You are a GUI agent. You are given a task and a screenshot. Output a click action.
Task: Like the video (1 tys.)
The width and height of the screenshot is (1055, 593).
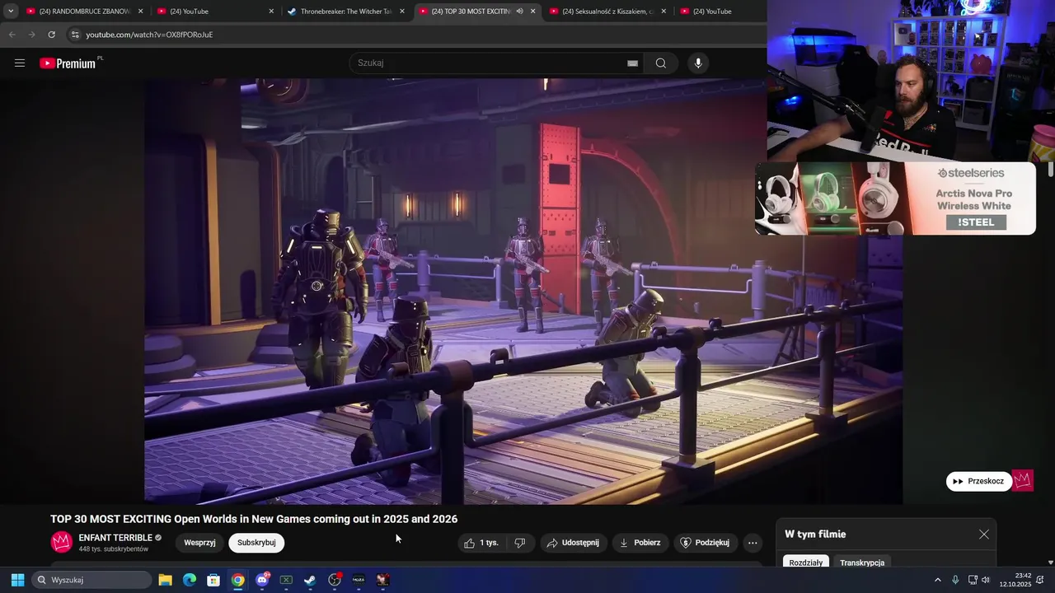click(x=482, y=543)
